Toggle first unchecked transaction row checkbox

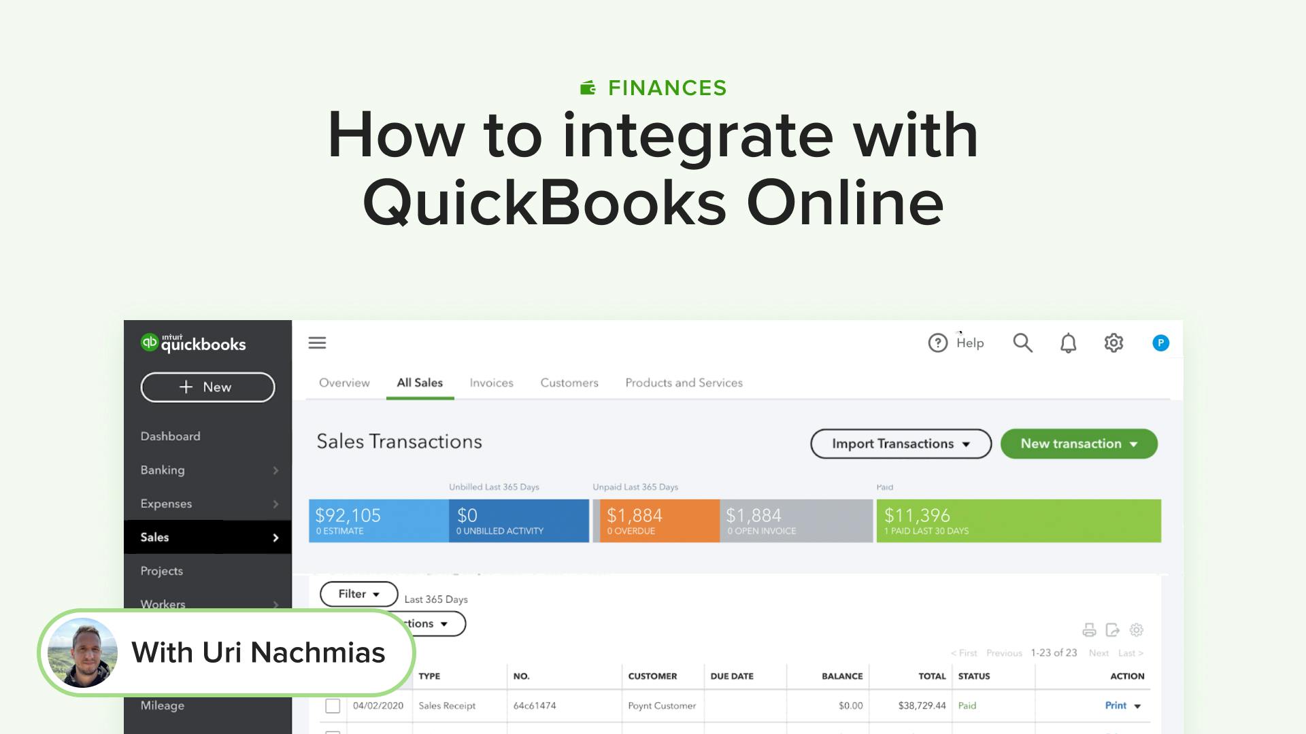click(x=332, y=706)
